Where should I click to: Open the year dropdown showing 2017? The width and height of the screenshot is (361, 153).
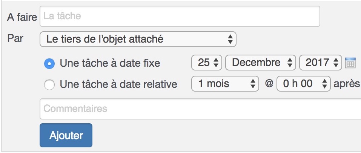[x=321, y=63]
